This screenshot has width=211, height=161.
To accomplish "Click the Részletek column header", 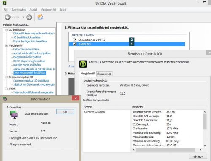I will tap(138, 107).
